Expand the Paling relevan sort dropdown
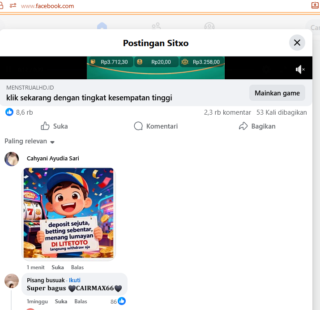 pyautogui.click(x=30, y=141)
